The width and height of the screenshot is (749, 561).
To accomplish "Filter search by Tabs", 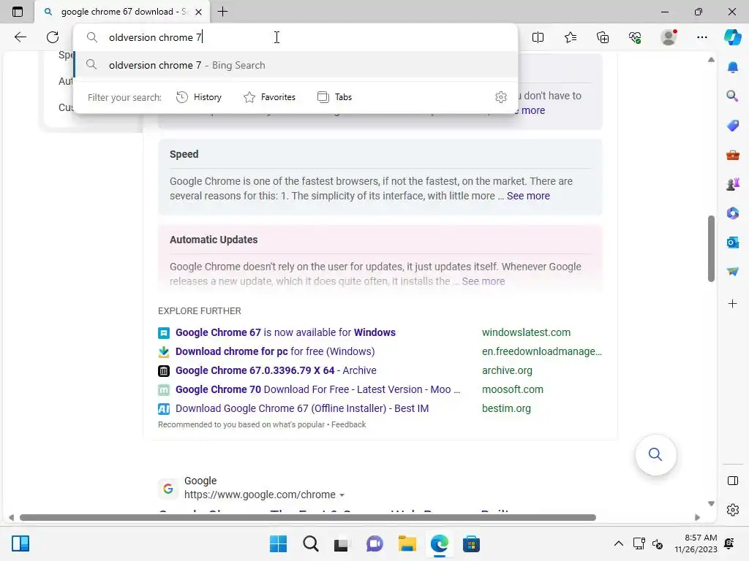I will click(x=335, y=97).
